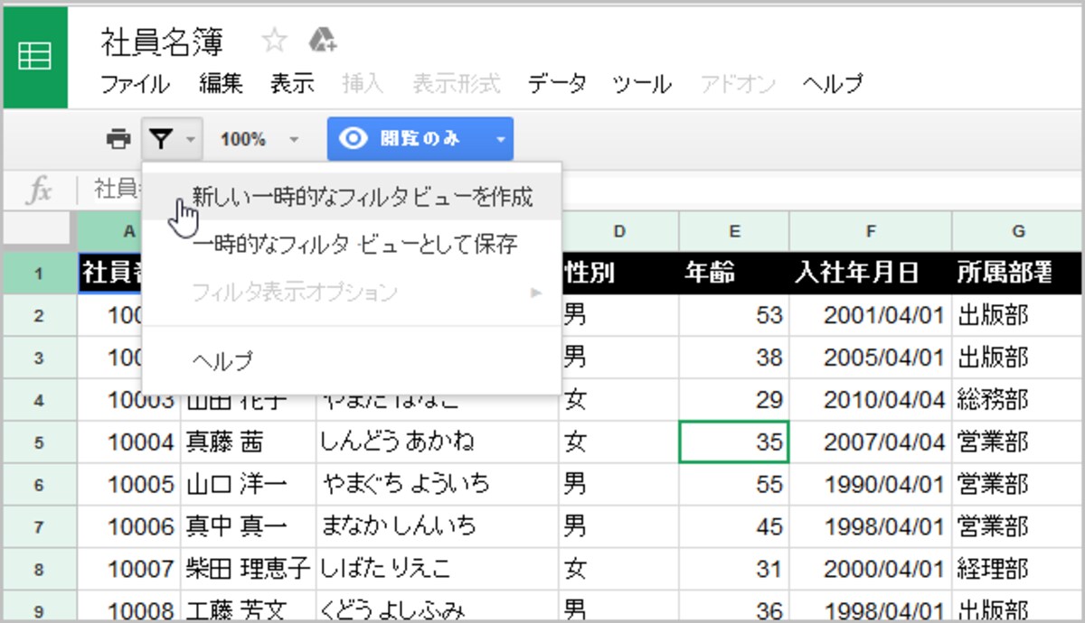This screenshot has height=623, width=1085.
Task: Select column F header
Action: click(x=871, y=231)
